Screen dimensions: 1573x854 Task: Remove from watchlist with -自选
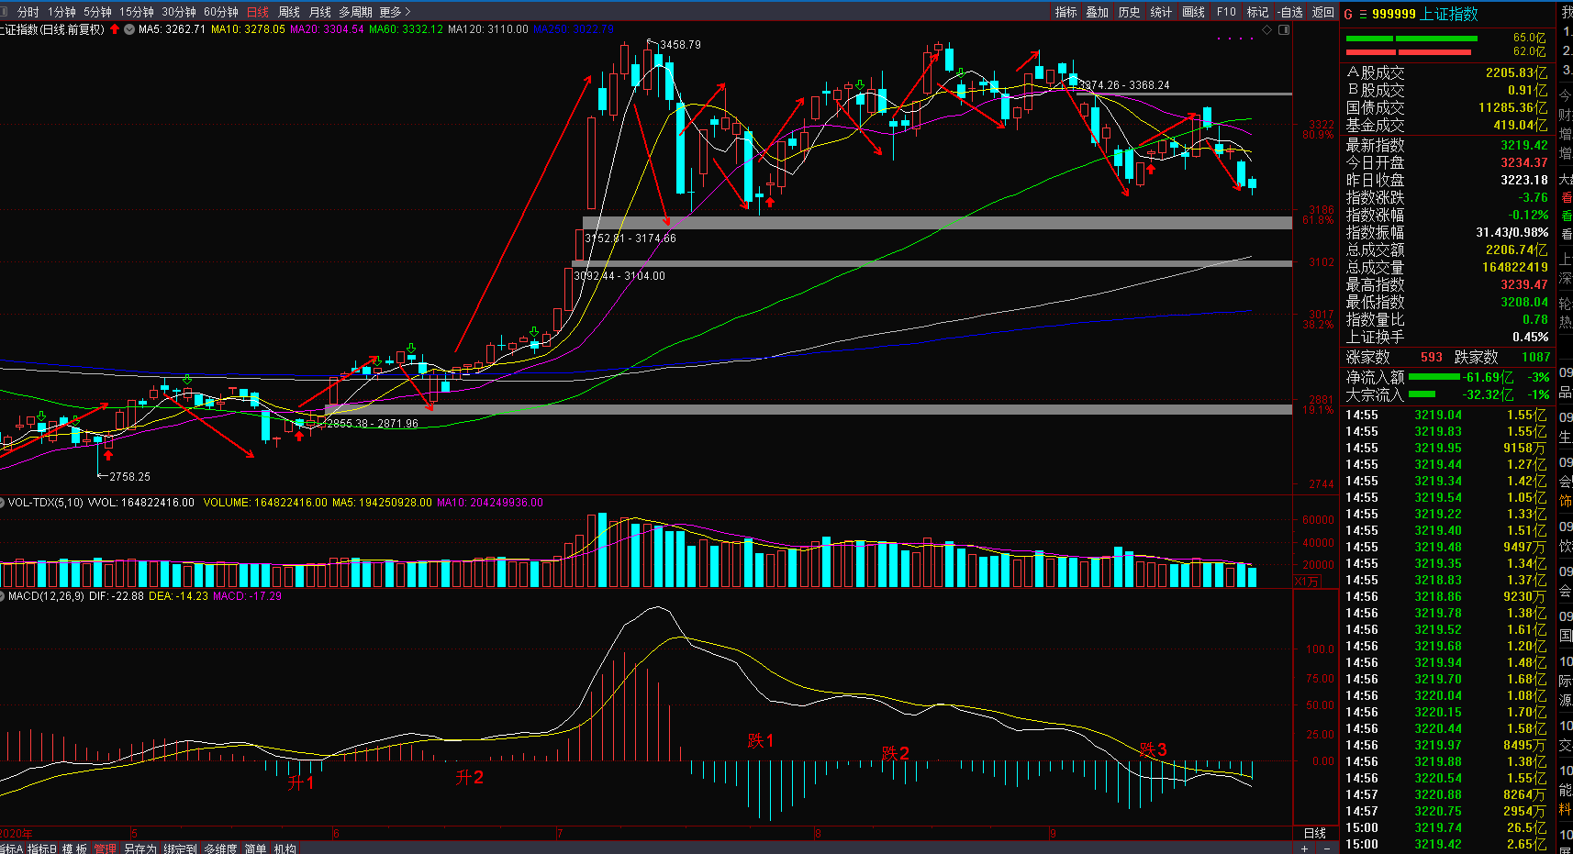(1290, 12)
